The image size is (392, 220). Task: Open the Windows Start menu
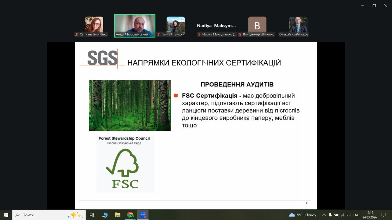(x=6, y=215)
